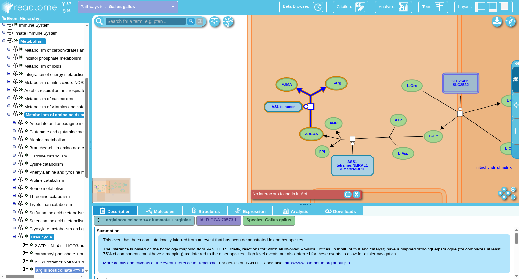Pan diagram down arrow

(x=504, y=197)
